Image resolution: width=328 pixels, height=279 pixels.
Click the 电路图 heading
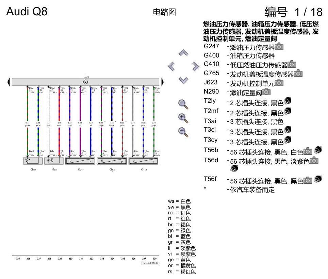tap(164, 12)
